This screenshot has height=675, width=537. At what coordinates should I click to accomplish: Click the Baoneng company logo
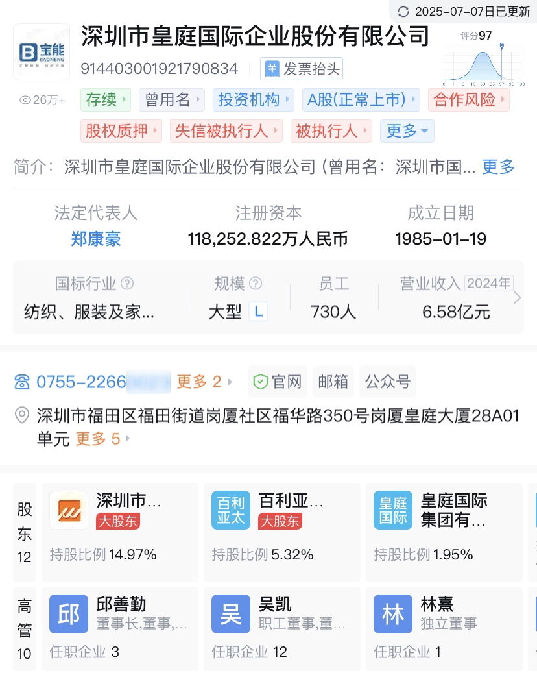42,52
